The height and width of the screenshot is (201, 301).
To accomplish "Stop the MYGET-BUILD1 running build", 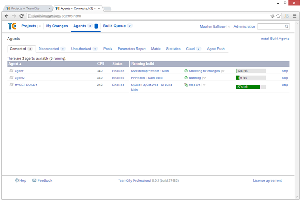I will click(x=285, y=85).
